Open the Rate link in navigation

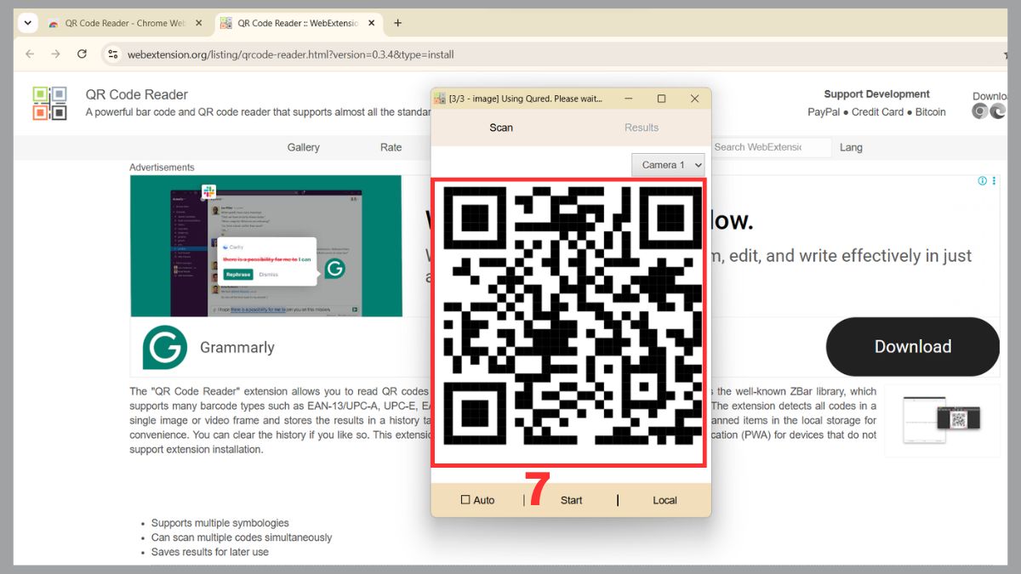[x=391, y=147]
